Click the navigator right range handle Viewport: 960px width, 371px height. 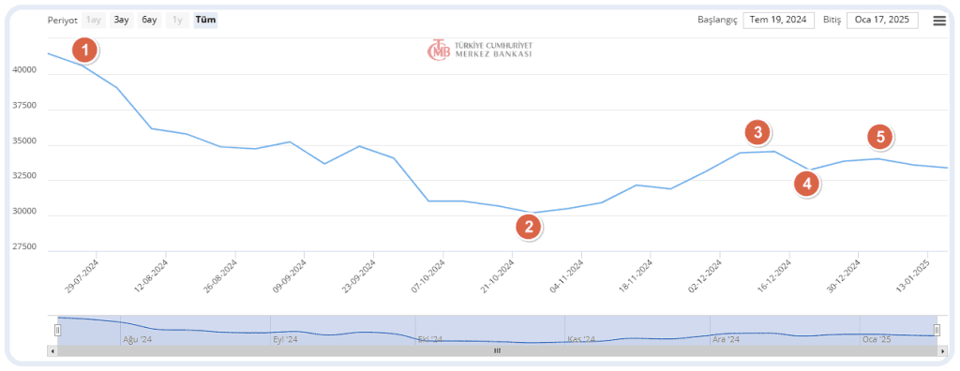[937, 331]
